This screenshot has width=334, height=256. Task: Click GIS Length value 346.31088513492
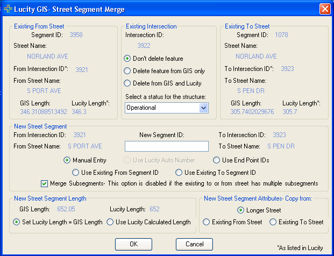(44, 112)
